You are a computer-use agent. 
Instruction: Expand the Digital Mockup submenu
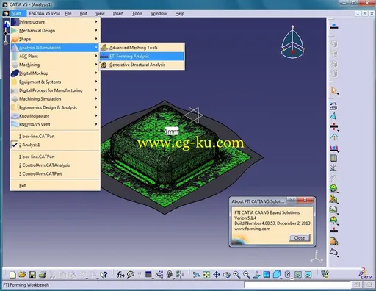[x=55, y=73]
